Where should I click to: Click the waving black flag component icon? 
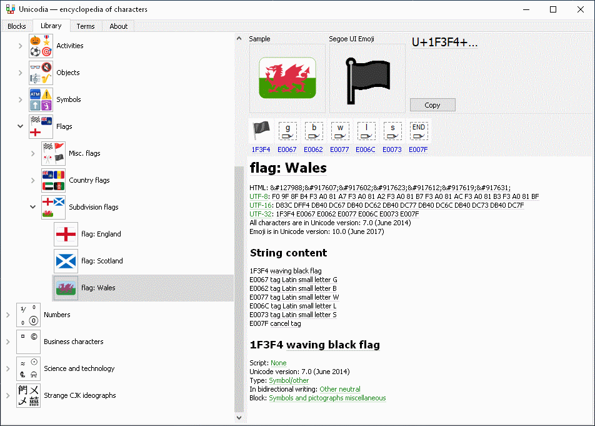point(261,131)
